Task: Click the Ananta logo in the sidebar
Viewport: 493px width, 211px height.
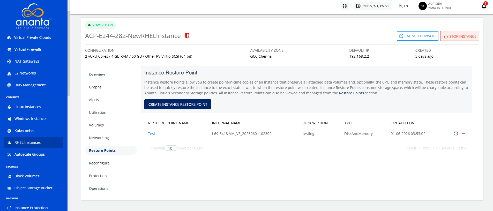Action: coord(34,16)
